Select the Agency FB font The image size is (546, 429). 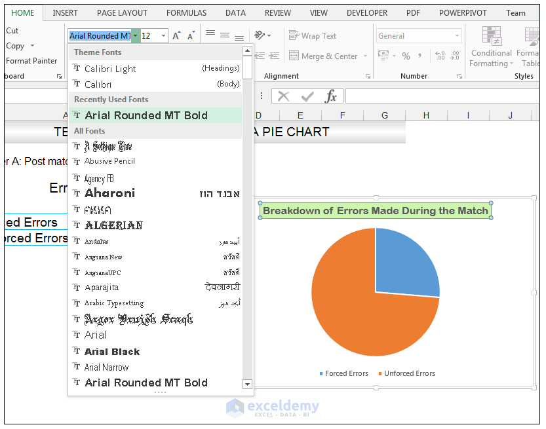tap(155, 178)
